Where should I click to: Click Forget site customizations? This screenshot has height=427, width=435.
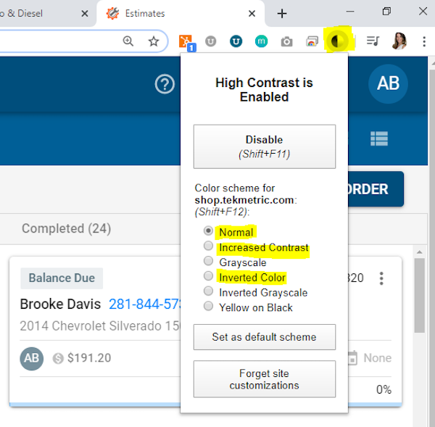[265, 379]
